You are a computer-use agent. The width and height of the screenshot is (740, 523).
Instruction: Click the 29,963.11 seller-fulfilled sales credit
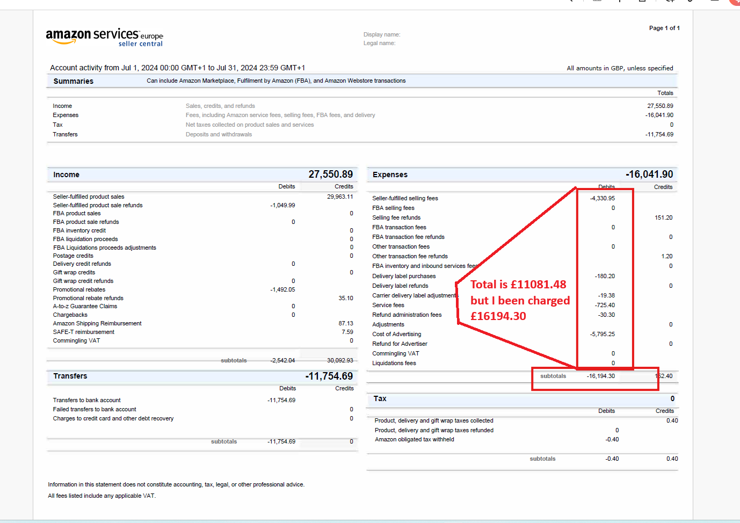(340, 197)
